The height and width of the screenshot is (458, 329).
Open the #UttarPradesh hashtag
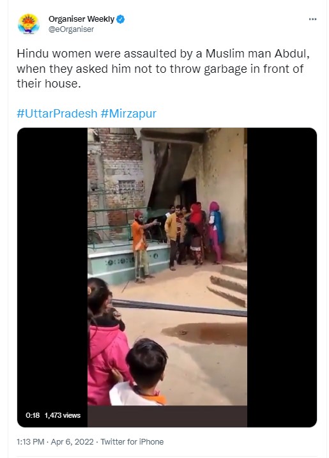pyautogui.click(x=57, y=113)
